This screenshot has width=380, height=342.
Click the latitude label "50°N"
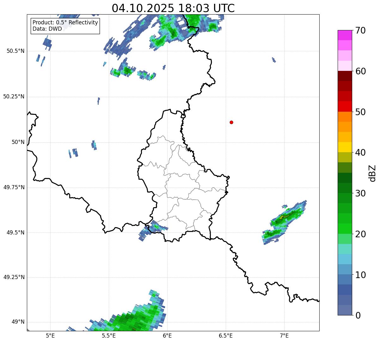[18, 142]
